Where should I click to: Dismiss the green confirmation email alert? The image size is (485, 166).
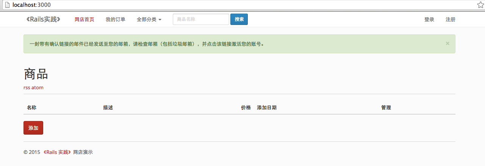(447, 43)
